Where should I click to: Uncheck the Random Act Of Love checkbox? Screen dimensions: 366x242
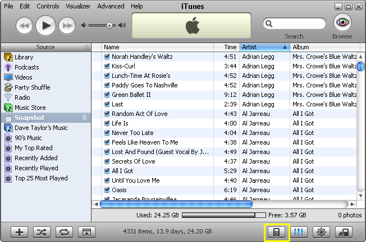(x=107, y=114)
